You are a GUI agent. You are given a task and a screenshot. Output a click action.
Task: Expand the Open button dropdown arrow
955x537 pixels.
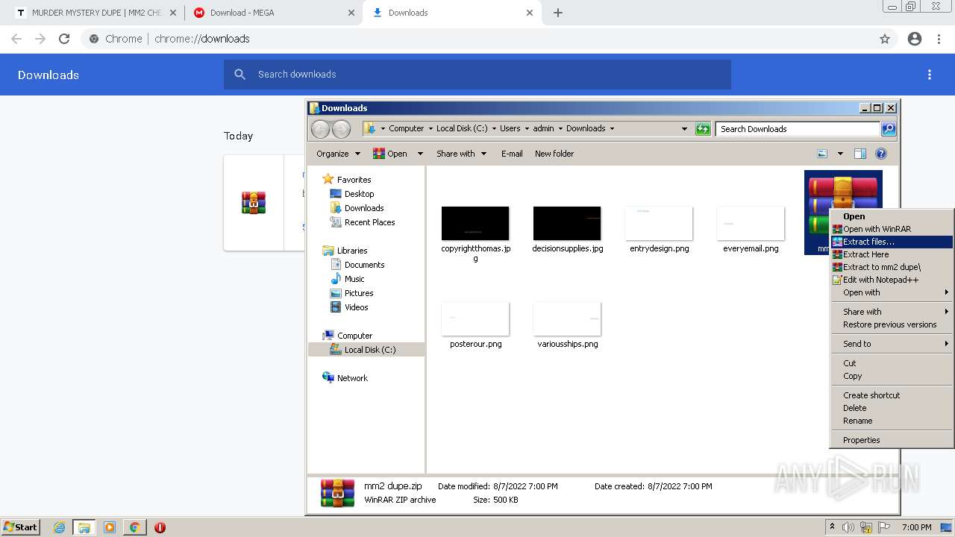[420, 154]
